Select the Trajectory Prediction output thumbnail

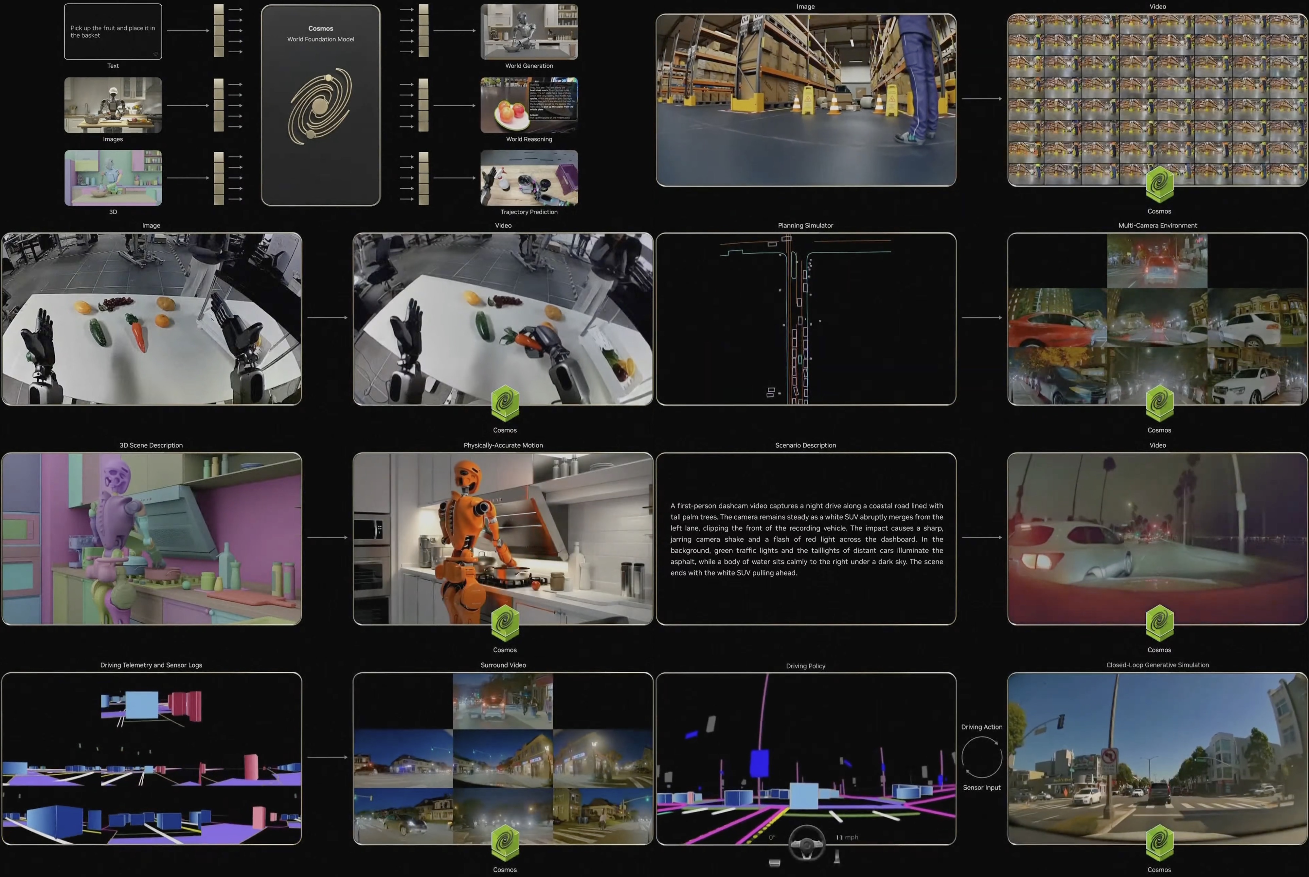click(529, 178)
